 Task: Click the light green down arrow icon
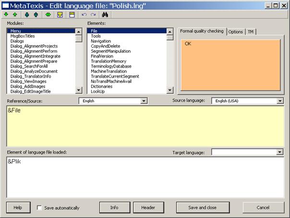(6, 14)
